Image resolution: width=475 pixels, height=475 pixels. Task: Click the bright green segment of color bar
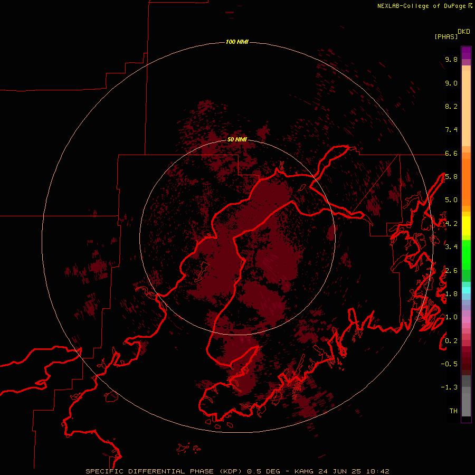tap(466, 255)
